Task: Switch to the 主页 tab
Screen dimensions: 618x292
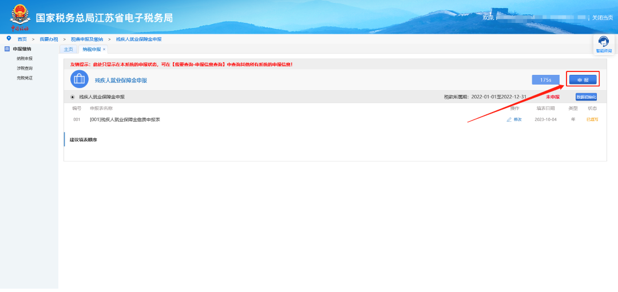Action: click(68, 50)
